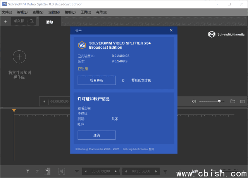Image resolution: width=248 pixels, height=178 pixels.
Task: Open the 文件(F) menu
Action: 7,12
